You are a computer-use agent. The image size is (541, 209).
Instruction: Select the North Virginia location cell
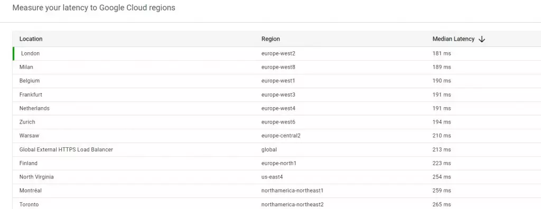pos(36,177)
